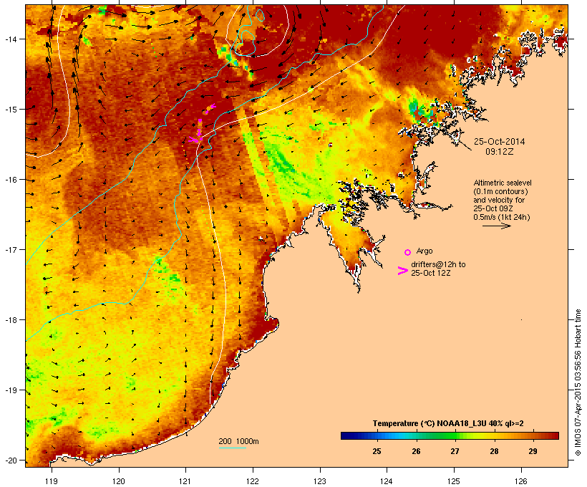Click the '0.5m/s (1kt 24h)' scale text
The image size is (587, 487).
pos(502,217)
